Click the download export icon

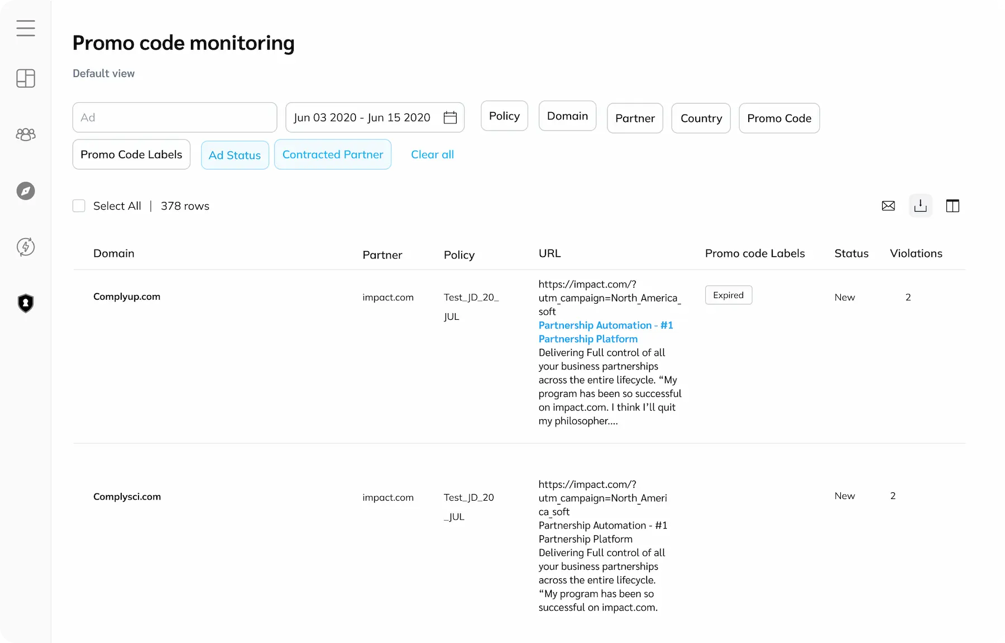point(920,206)
